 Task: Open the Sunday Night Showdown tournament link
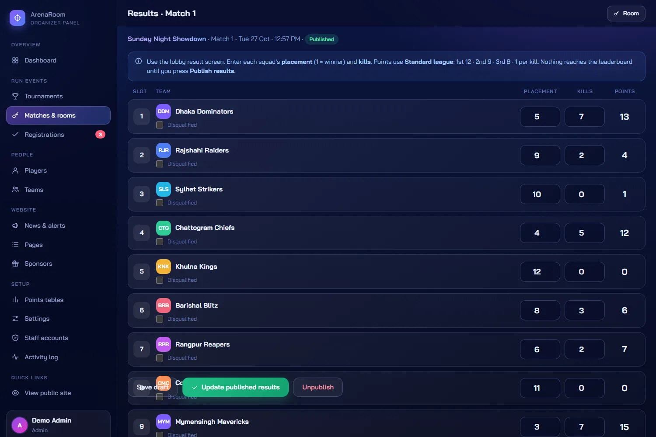pos(167,39)
